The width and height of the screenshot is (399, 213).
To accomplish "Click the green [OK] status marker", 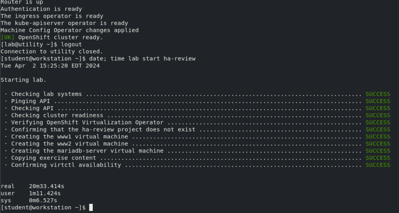I will [x=8, y=37].
